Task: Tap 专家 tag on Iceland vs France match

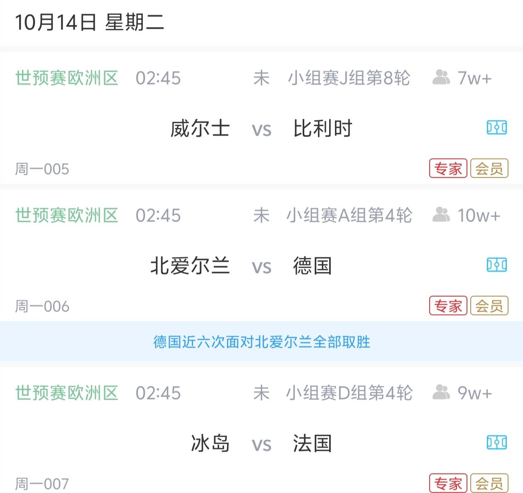Action: [448, 483]
